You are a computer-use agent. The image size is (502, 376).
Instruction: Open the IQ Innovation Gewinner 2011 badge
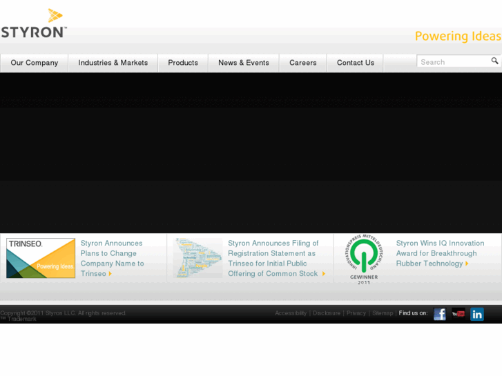(x=364, y=259)
